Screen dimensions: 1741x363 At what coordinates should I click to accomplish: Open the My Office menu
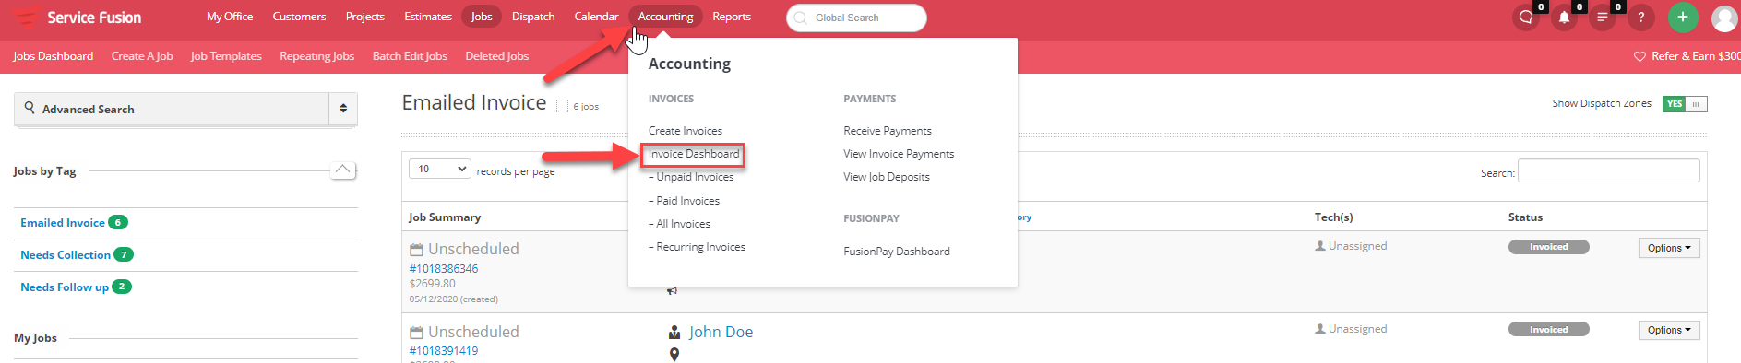[x=230, y=17]
